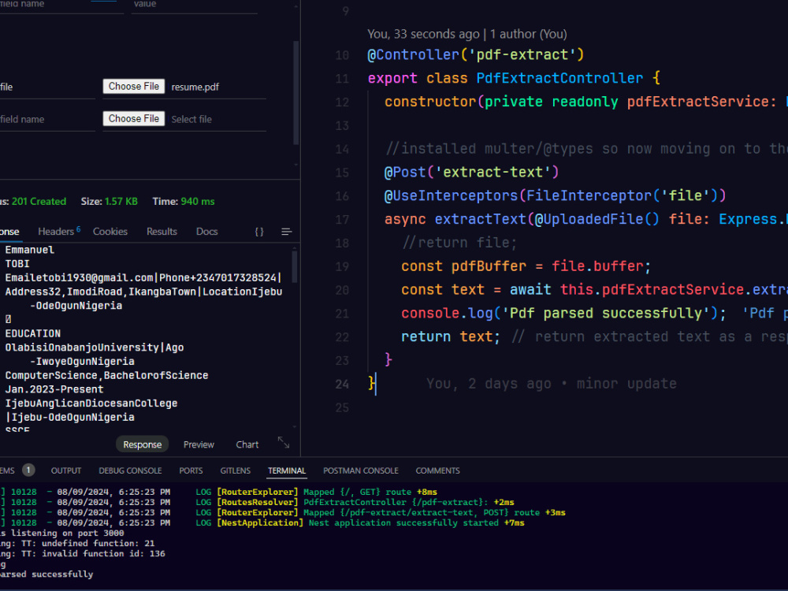Click the 'Size: 1.57 KB' value
The width and height of the screenshot is (788, 591).
click(109, 202)
